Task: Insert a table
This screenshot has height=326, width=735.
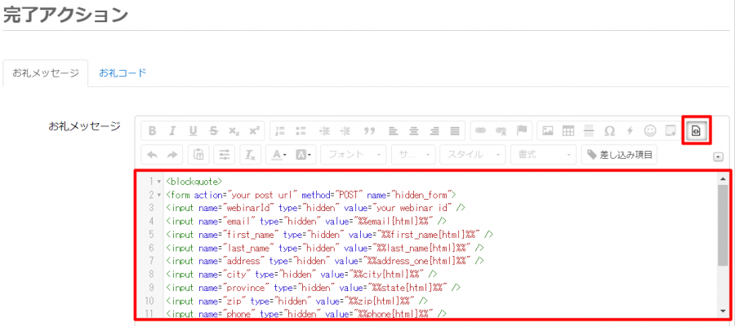Action: click(568, 131)
